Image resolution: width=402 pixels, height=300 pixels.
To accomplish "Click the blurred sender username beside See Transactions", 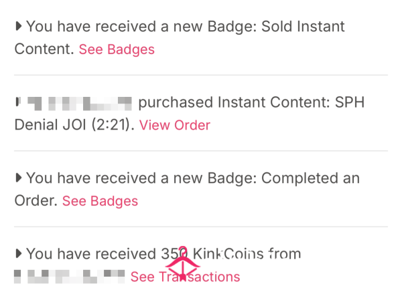I will click(69, 277).
